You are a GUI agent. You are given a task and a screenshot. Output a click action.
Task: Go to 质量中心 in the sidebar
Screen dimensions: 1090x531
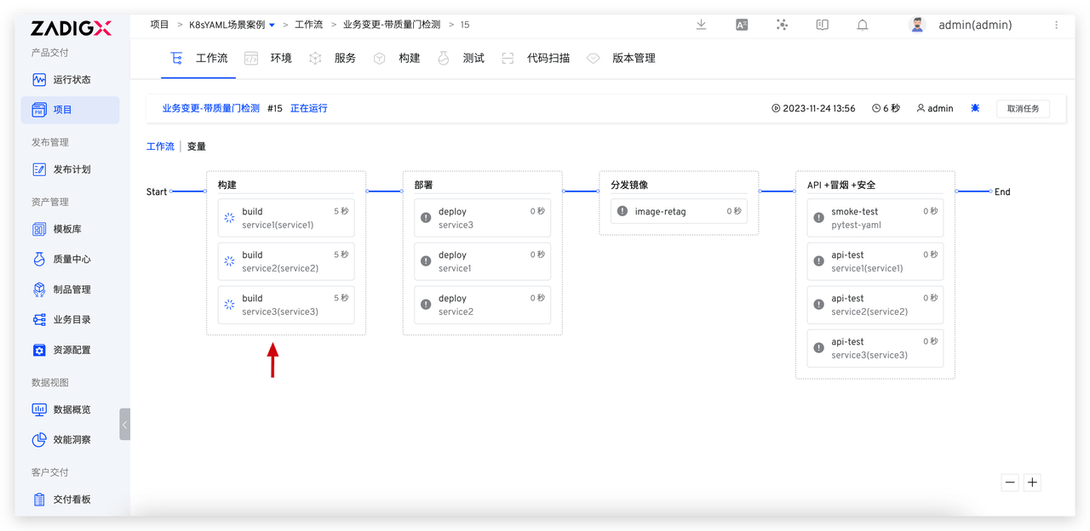pos(72,260)
